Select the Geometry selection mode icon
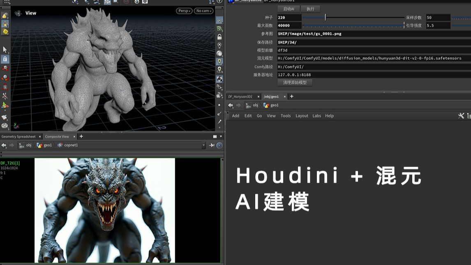Screen dimensions: 471x265 coord(5,24)
